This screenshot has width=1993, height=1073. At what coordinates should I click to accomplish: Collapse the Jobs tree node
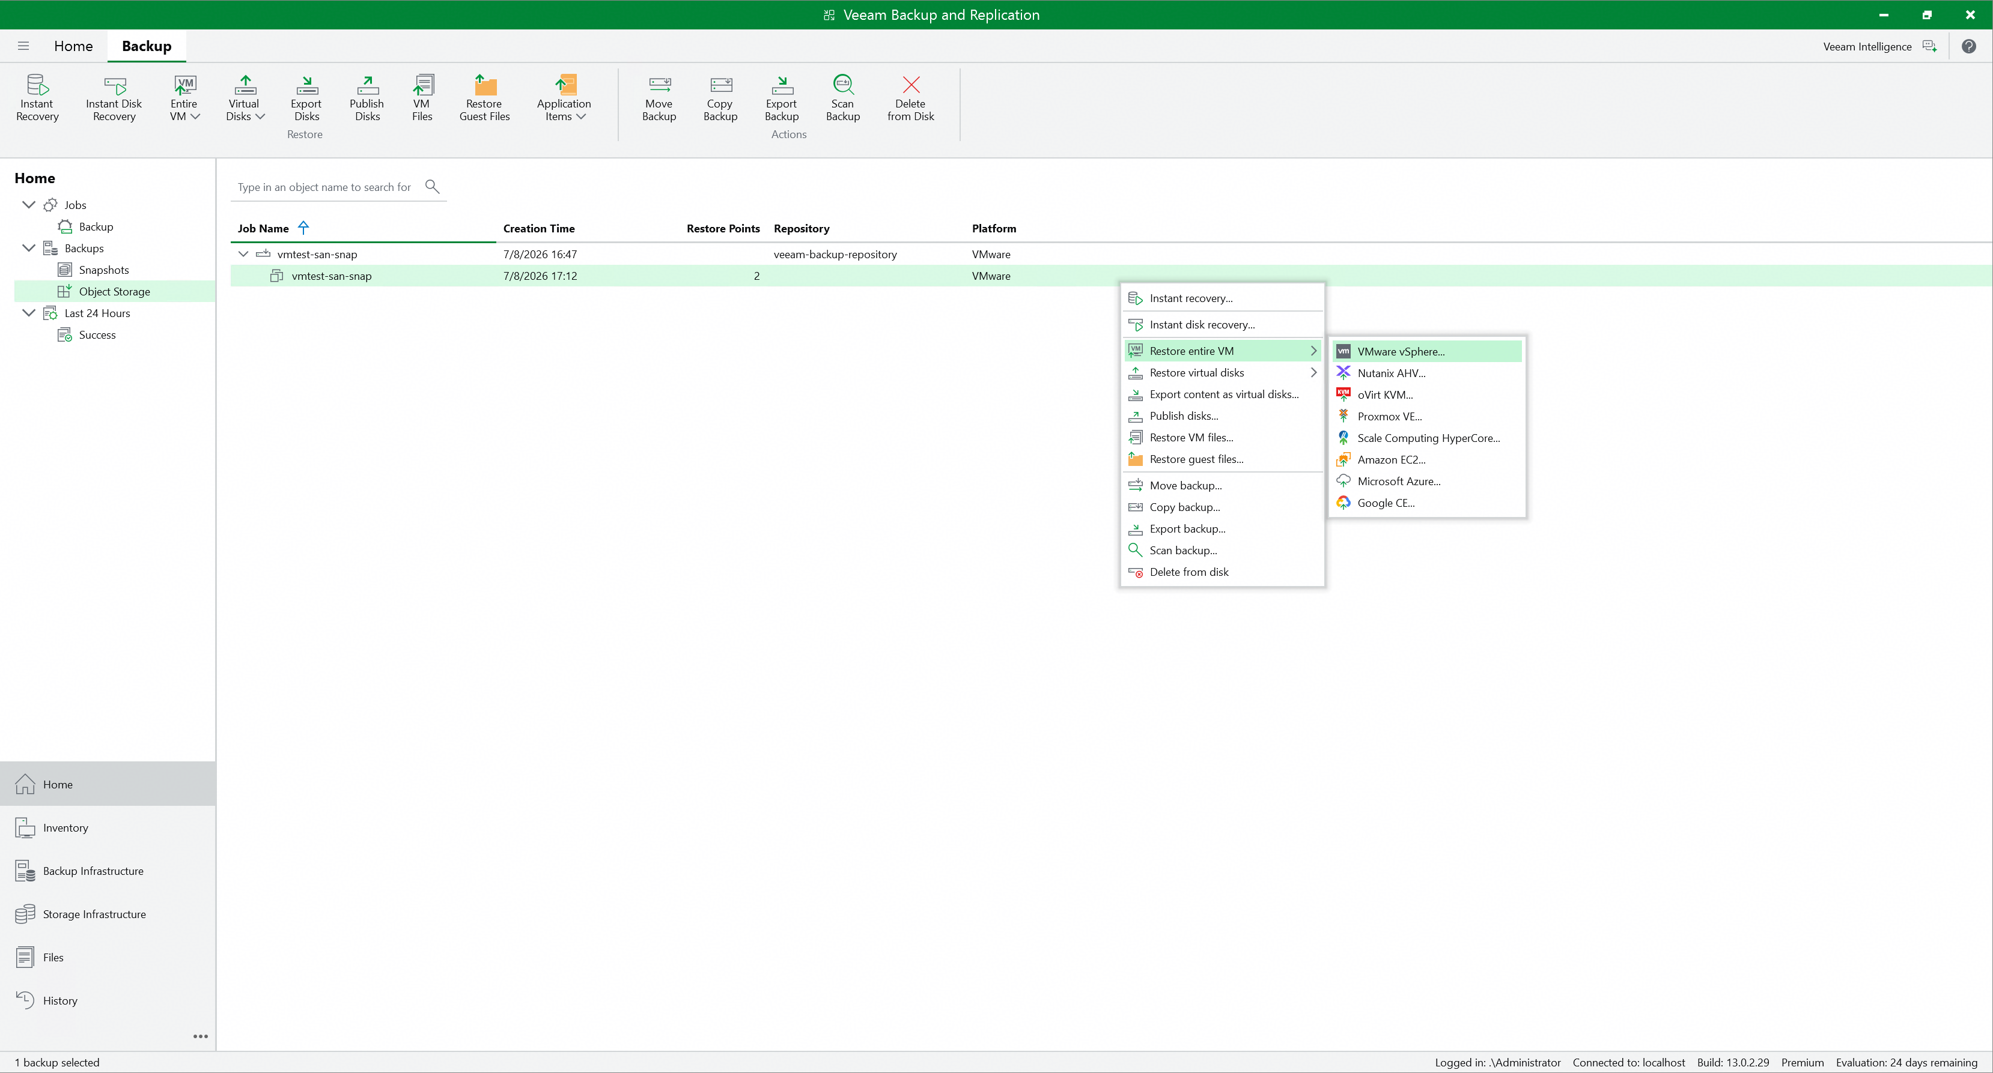tap(29, 205)
